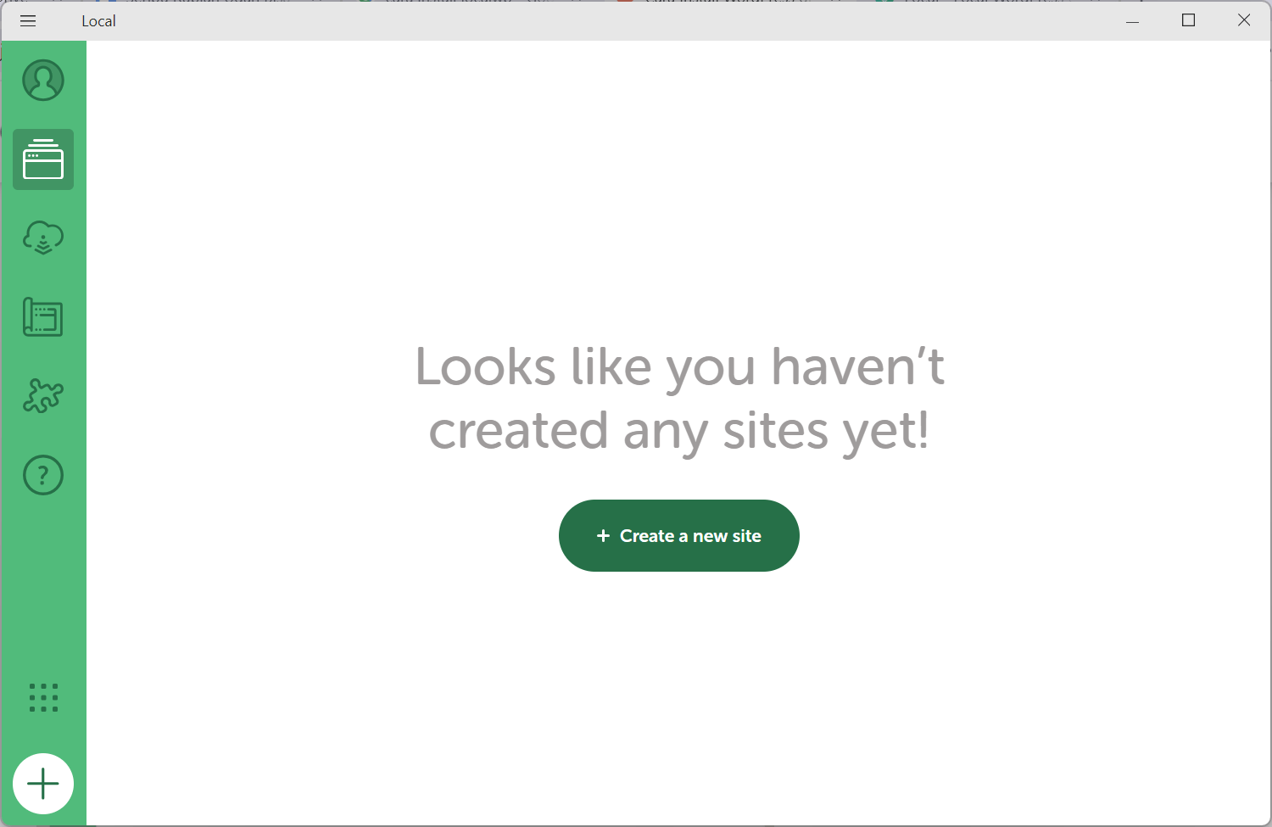Click the blank white area above the heading
This screenshot has width=1272, height=827.
click(678, 187)
